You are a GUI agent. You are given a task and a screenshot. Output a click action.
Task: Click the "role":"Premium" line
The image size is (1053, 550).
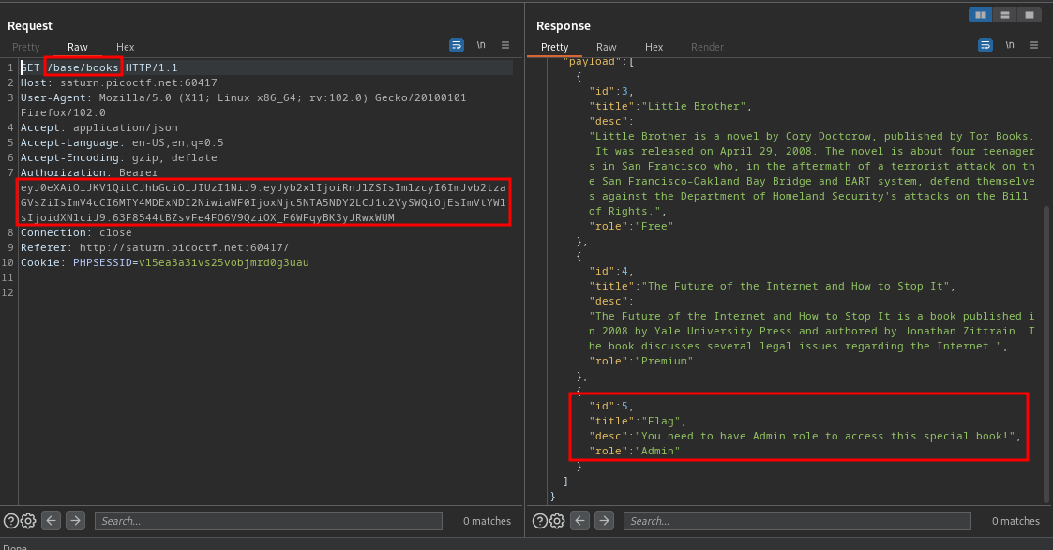pos(640,361)
